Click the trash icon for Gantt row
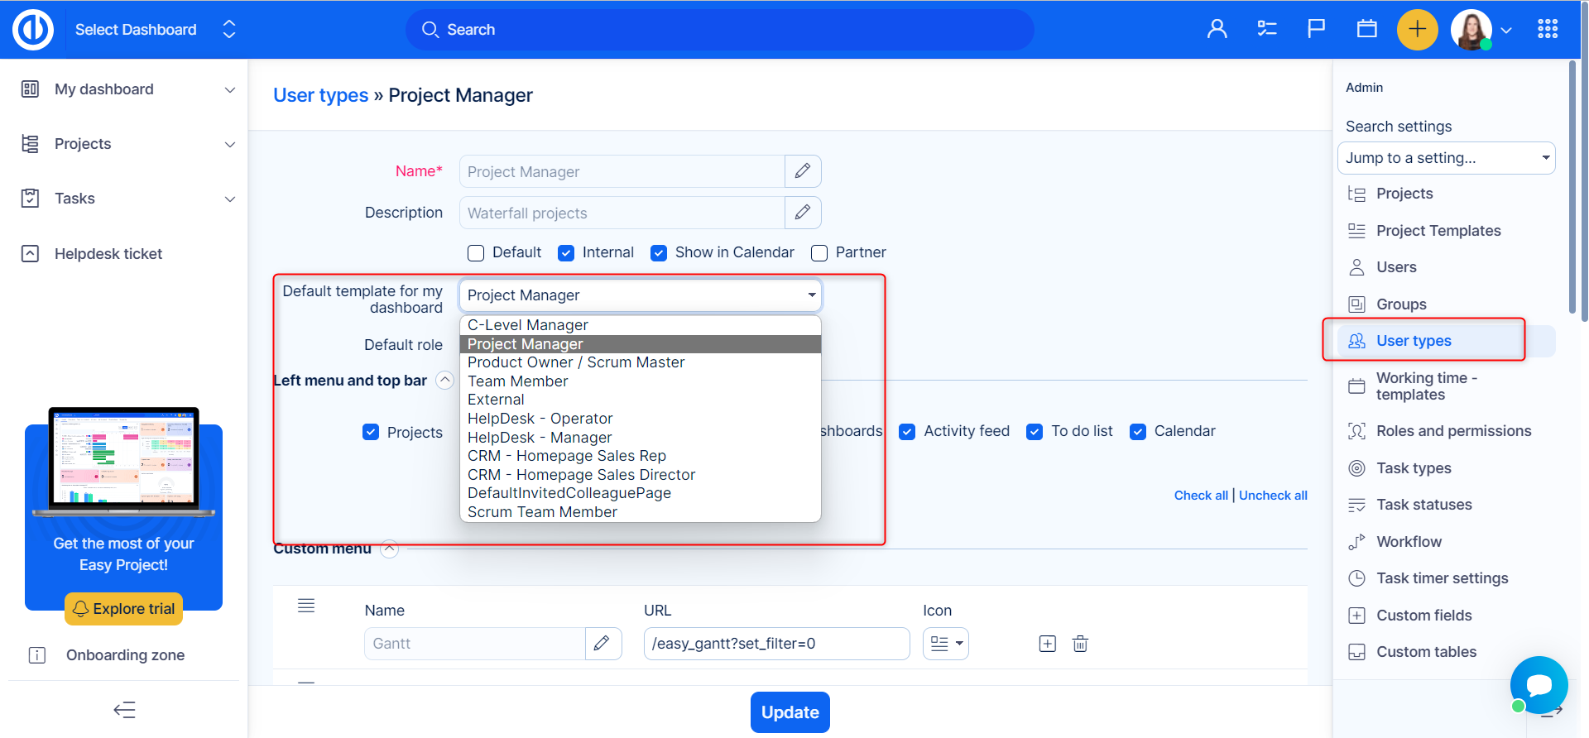Viewport: 1589px width, 738px height. [1080, 644]
